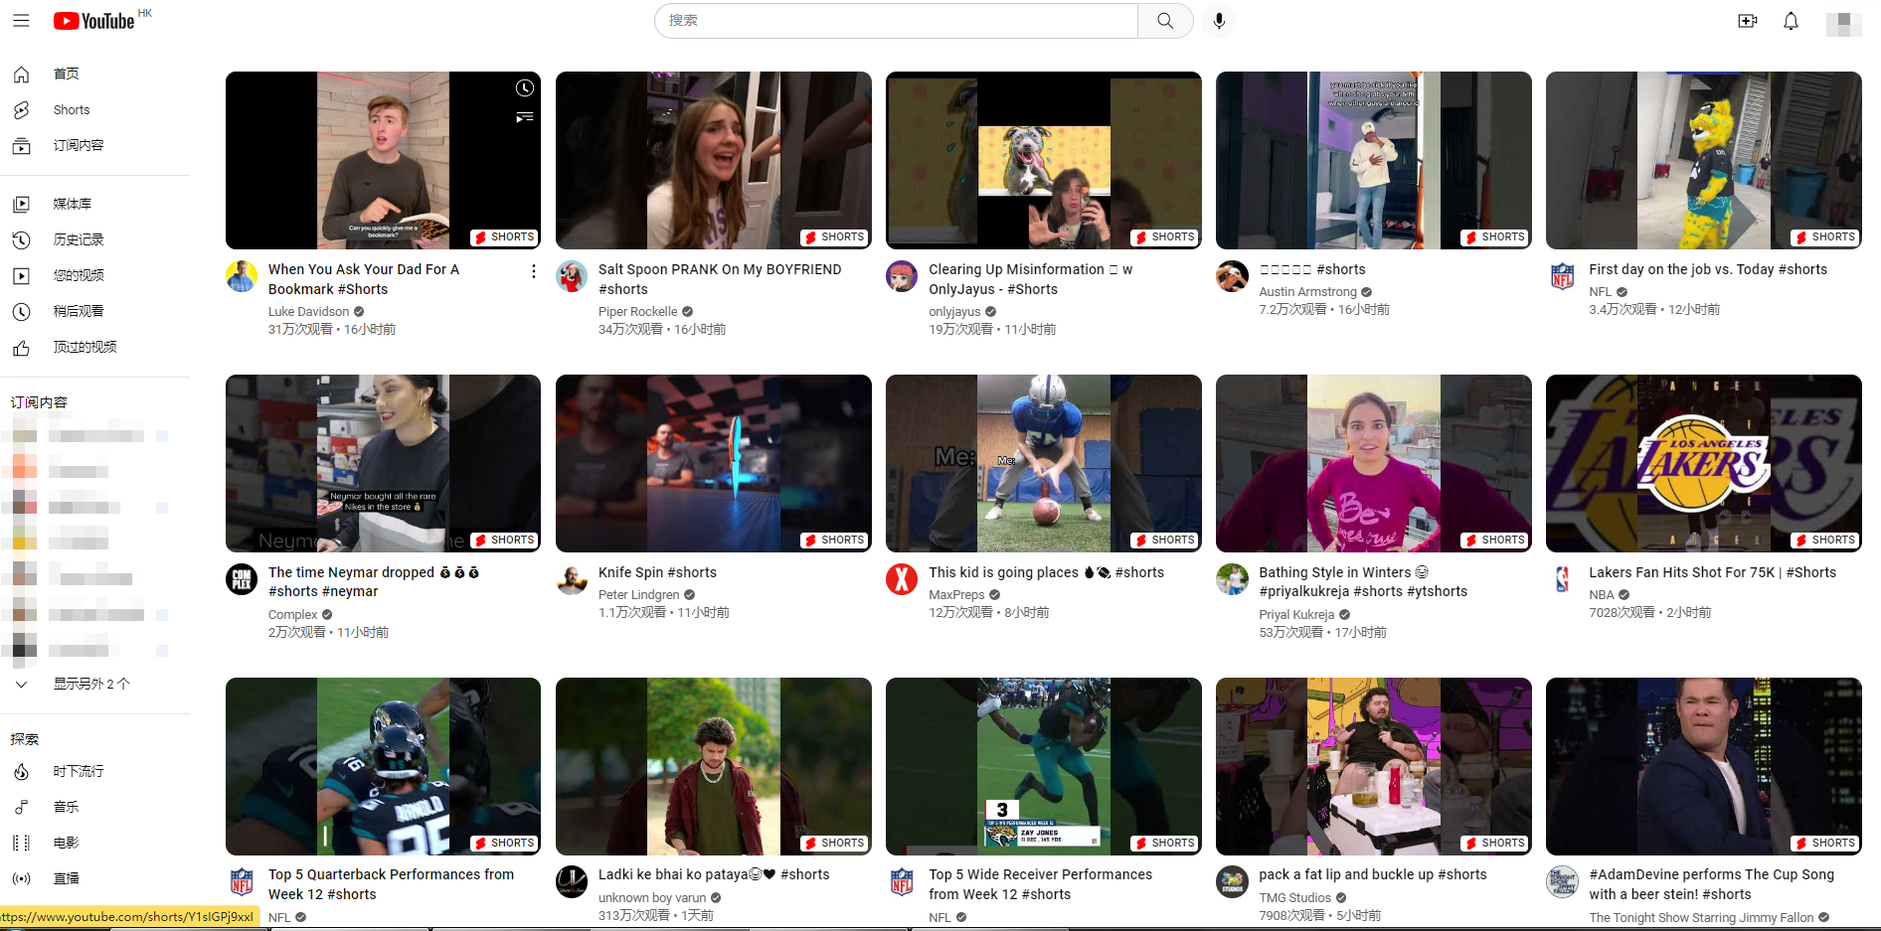The height and width of the screenshot is (931, 1881).
Task: Open 历史记录 (History) from the sidebar
Action: [x=80, y=238]
